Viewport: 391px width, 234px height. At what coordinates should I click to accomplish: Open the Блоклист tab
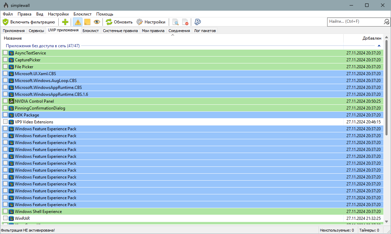tap(90, 31)
